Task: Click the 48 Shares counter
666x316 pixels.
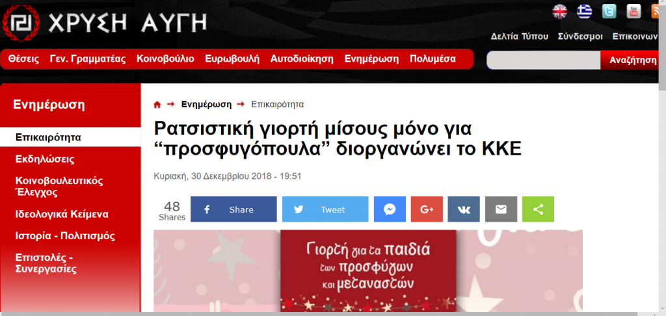Action: pyautogui.click(x=172, y=211)
